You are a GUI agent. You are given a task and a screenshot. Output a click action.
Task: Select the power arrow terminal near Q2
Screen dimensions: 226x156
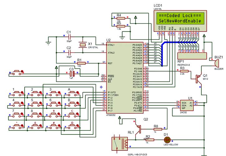point(119,118)
